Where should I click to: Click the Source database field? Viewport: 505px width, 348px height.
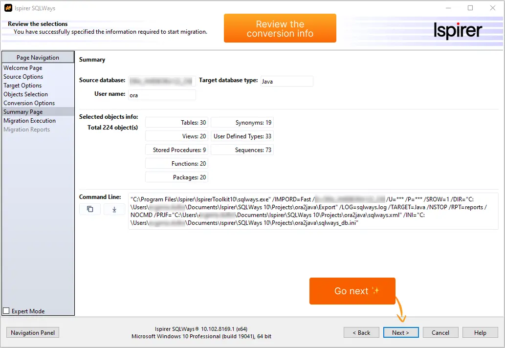pyautogui.click(x=162, y=81)
